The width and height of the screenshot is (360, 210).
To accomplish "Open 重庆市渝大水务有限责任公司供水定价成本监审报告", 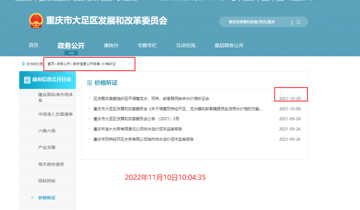I will (x=138, y=129).
